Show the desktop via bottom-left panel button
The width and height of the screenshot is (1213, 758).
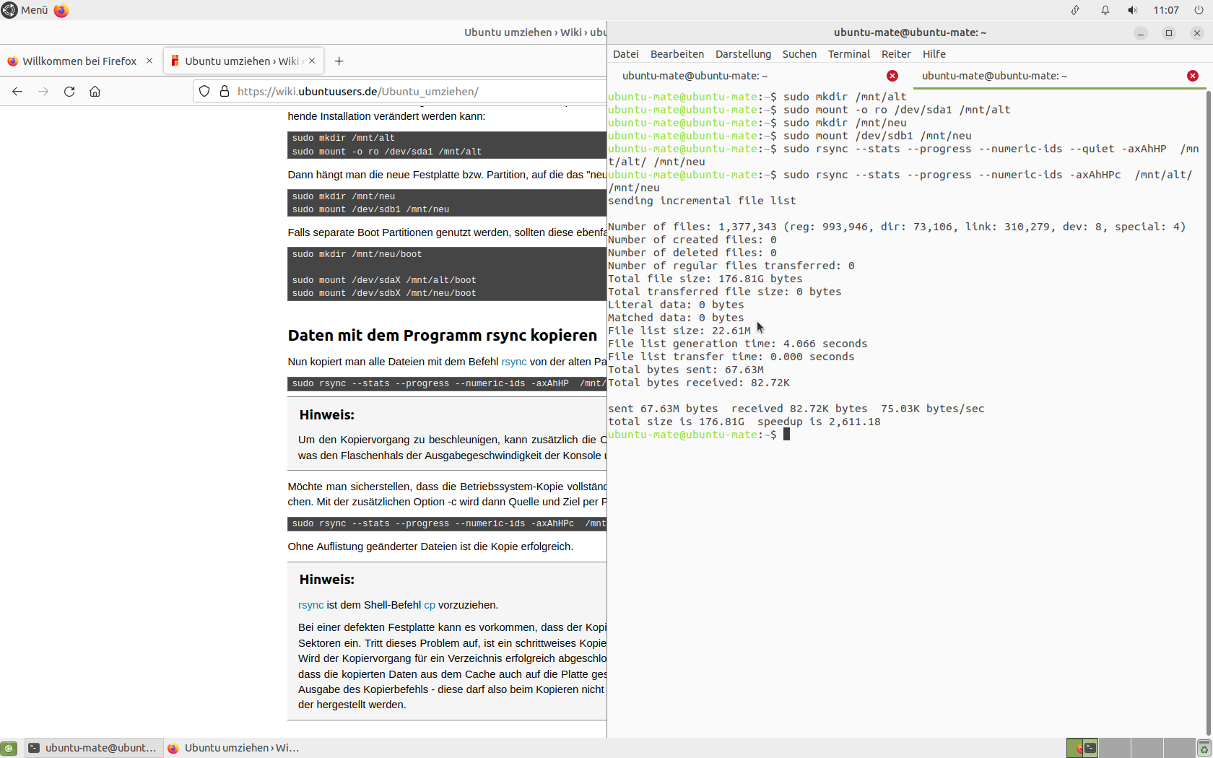coord(9,748)
